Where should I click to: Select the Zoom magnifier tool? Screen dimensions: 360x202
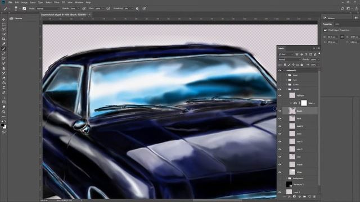(4, 112)
